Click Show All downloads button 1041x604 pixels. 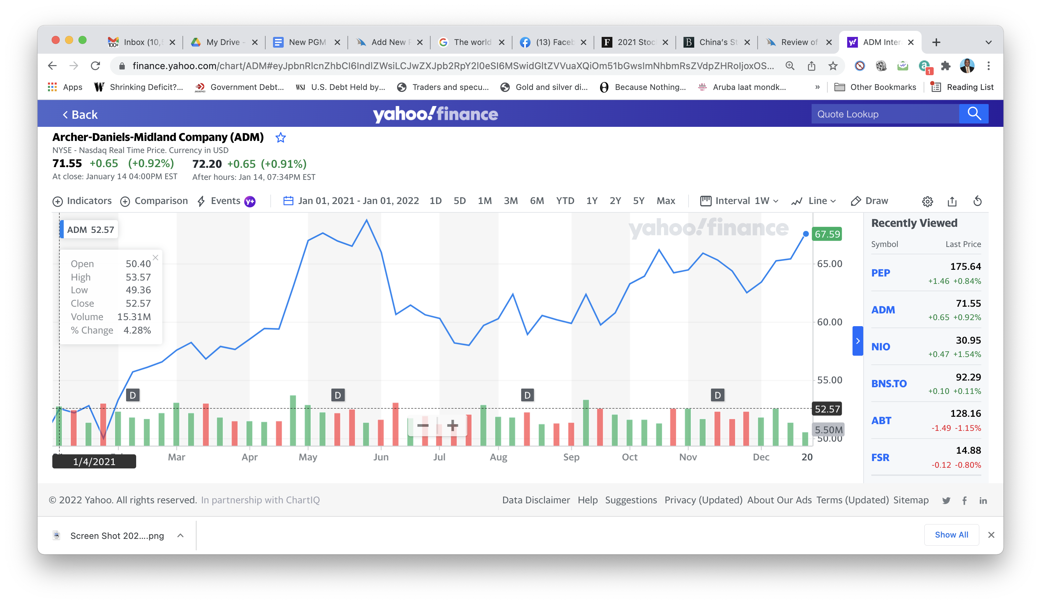tap(951, 535)
